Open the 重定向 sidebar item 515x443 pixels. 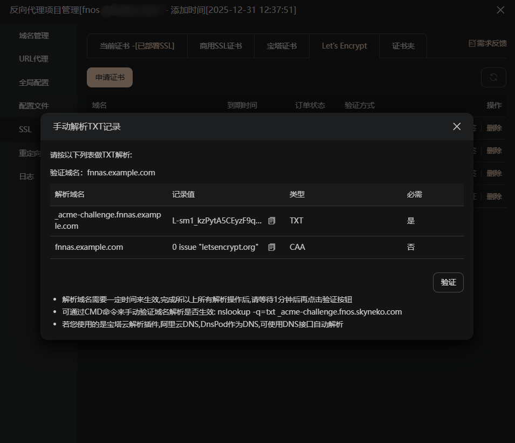[x=30, y=153]
